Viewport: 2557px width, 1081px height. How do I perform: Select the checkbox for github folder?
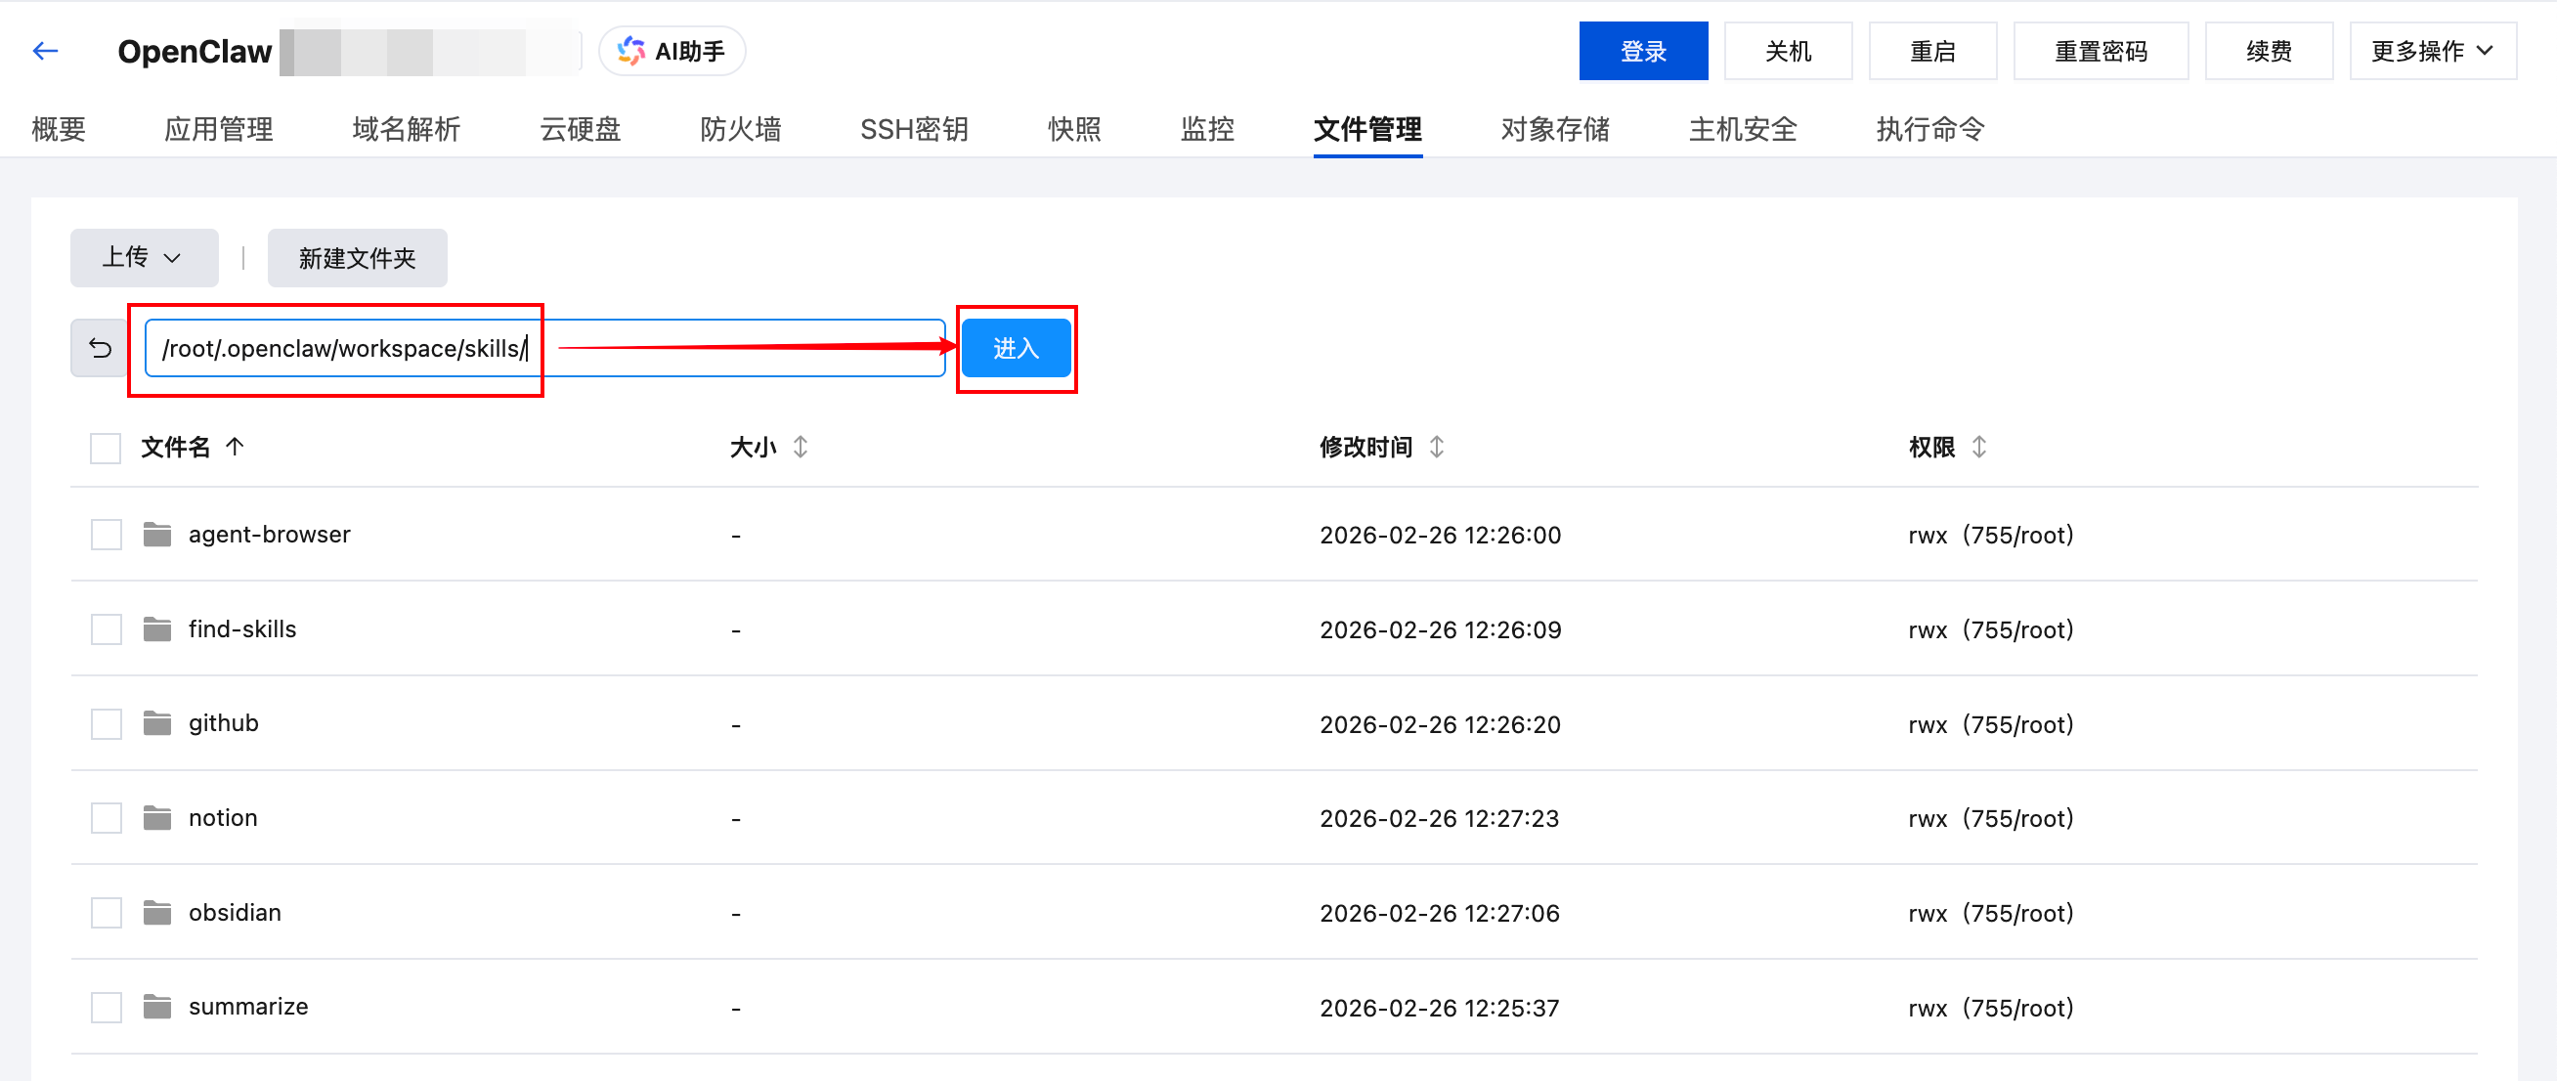tap(106, 723)
